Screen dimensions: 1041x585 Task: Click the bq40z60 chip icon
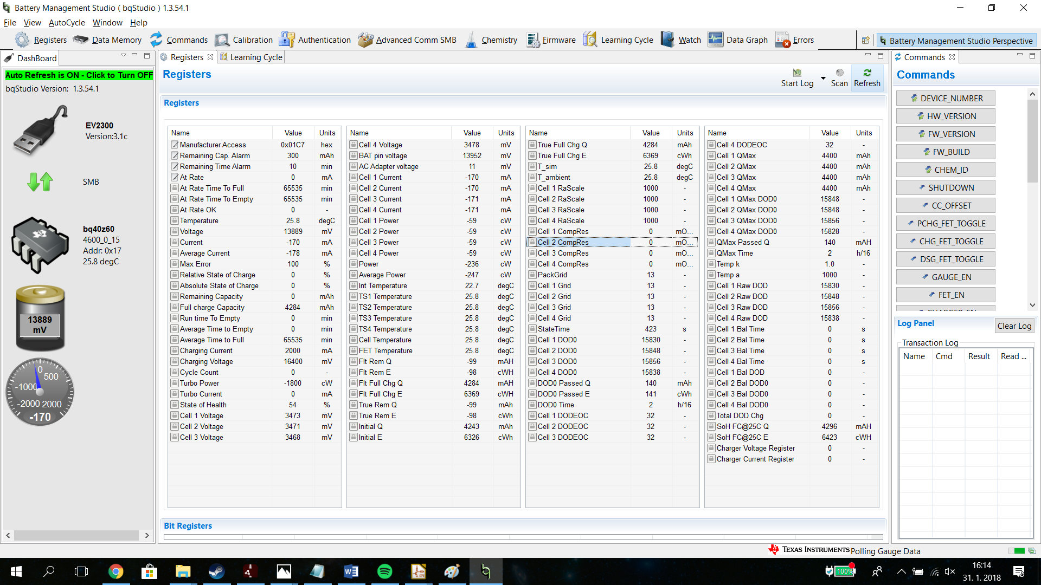tap(40, 245)
